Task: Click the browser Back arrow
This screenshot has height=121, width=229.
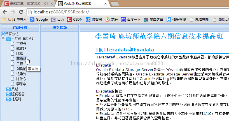Action: coord(5,12)
